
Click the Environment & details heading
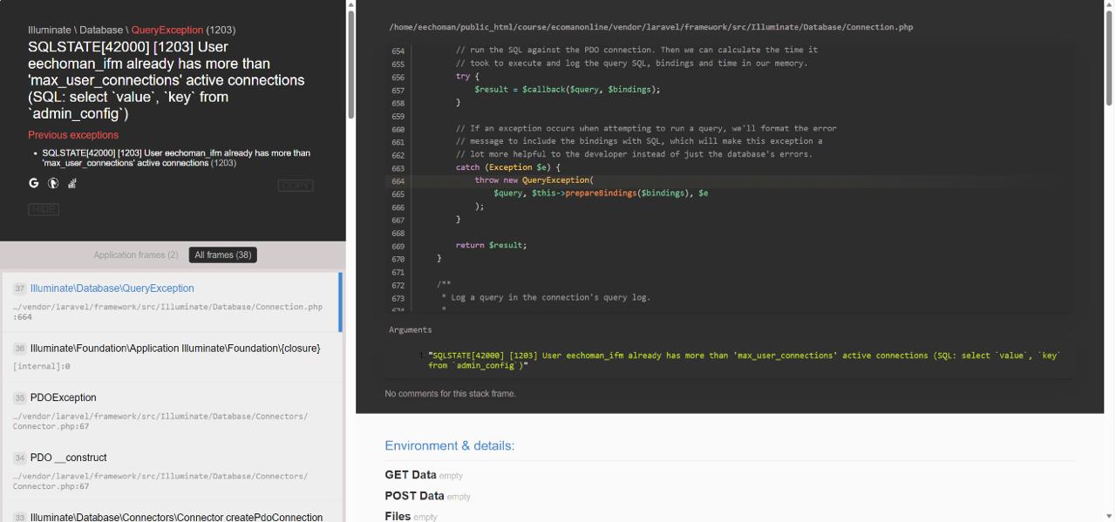tap(450, 445)
